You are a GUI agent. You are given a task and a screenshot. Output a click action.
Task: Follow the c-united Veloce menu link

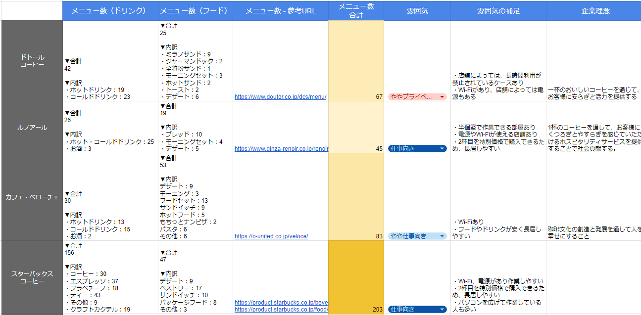(271, 236)
